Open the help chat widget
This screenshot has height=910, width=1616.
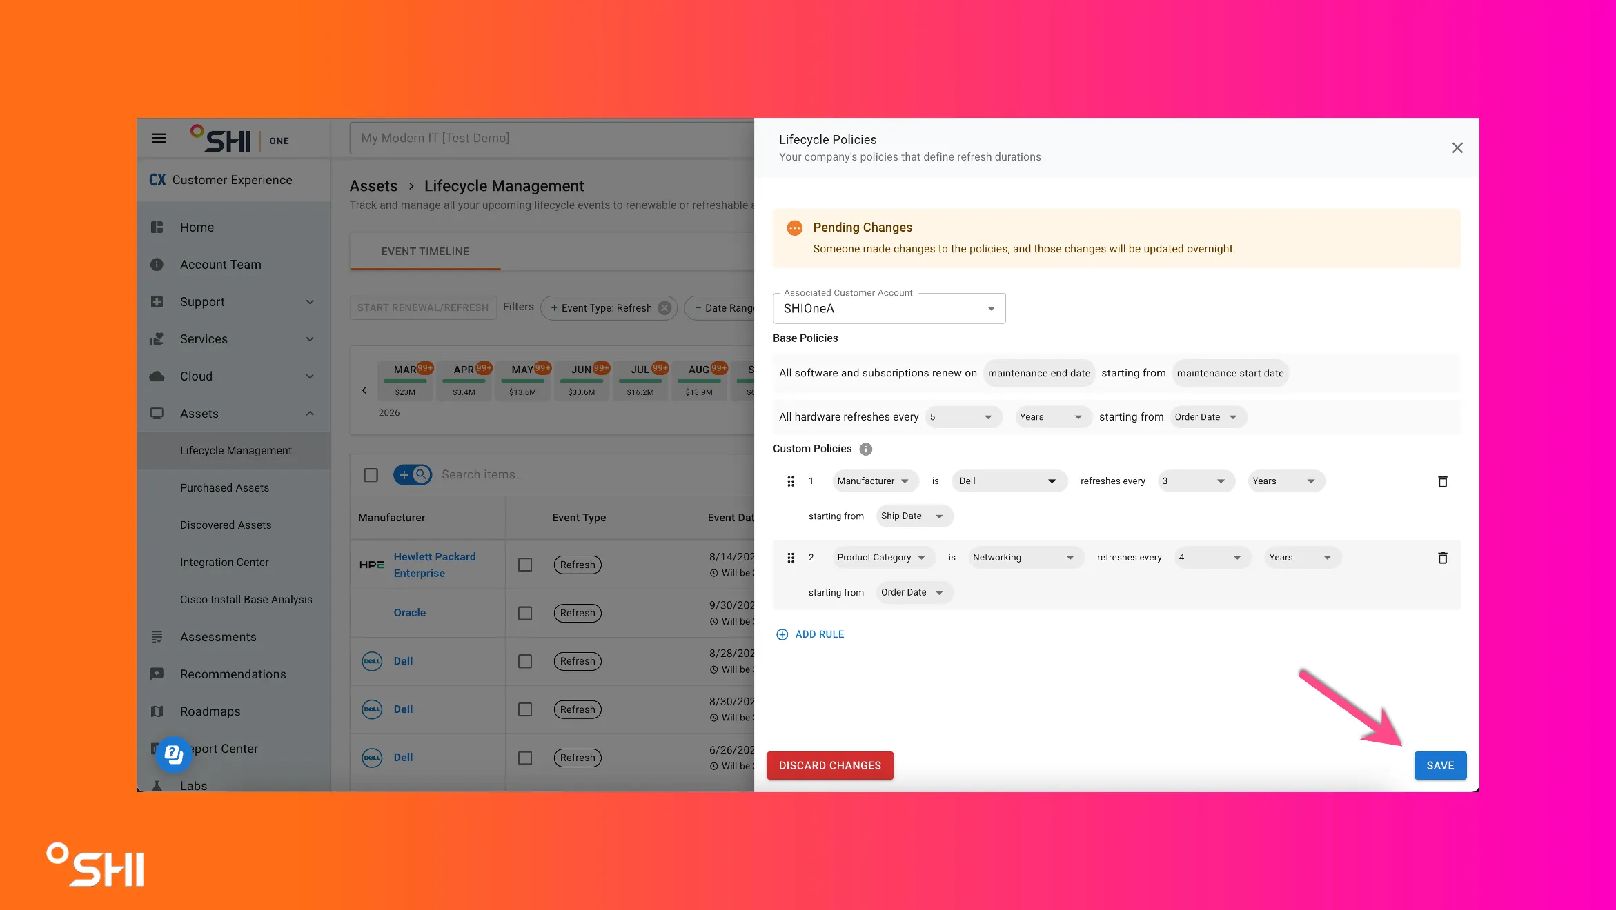[x=173, y=755]
